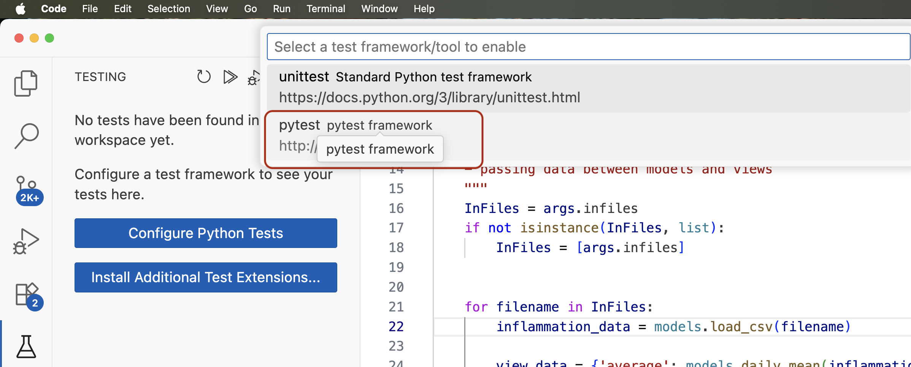Click the Configure Python Tests button
Viewport: 911px width, 367px height.
[206, 233]
